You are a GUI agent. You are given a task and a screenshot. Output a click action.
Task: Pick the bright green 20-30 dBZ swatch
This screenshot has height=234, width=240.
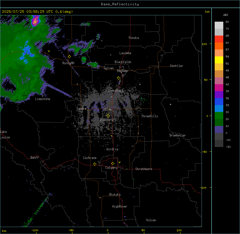point(219,116)
